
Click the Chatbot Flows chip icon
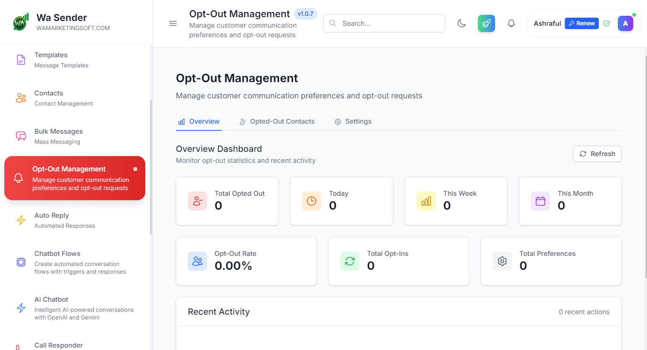[21, 262]
